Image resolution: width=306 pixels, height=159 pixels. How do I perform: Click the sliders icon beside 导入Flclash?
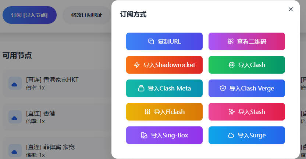[x=147, y=112]
